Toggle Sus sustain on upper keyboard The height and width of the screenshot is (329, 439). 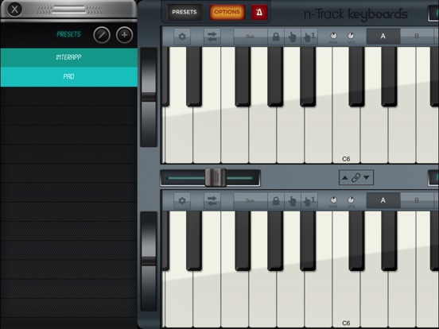[251, 37]
